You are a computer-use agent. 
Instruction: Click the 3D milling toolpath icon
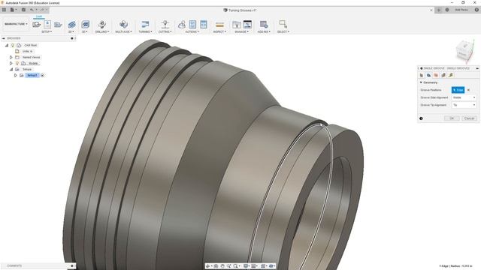click(85, 24)
